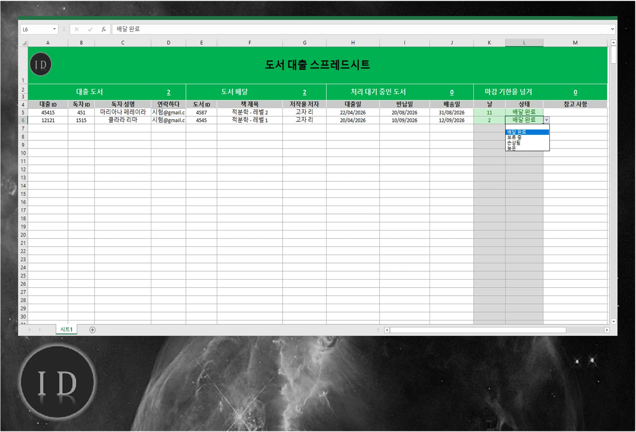The width and height of the screenshot is (636, 432).
Task: Select column A header
Action: point(48,43)
